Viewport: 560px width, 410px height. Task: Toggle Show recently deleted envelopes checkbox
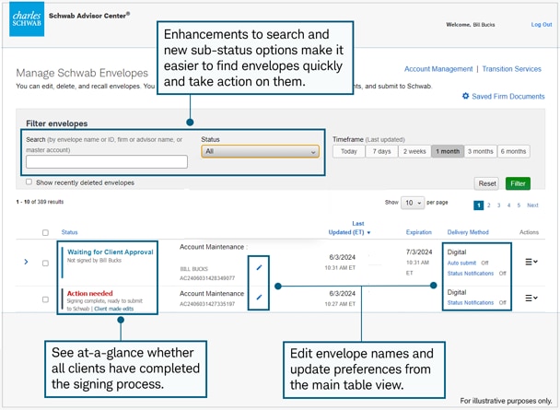click(29, 182)
